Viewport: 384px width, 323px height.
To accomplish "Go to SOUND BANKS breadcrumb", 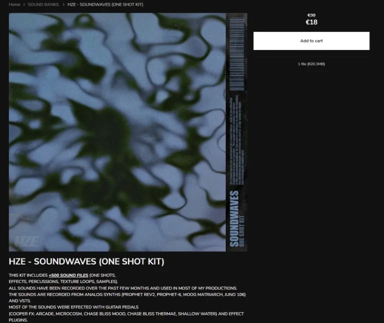I will point(43,4).
